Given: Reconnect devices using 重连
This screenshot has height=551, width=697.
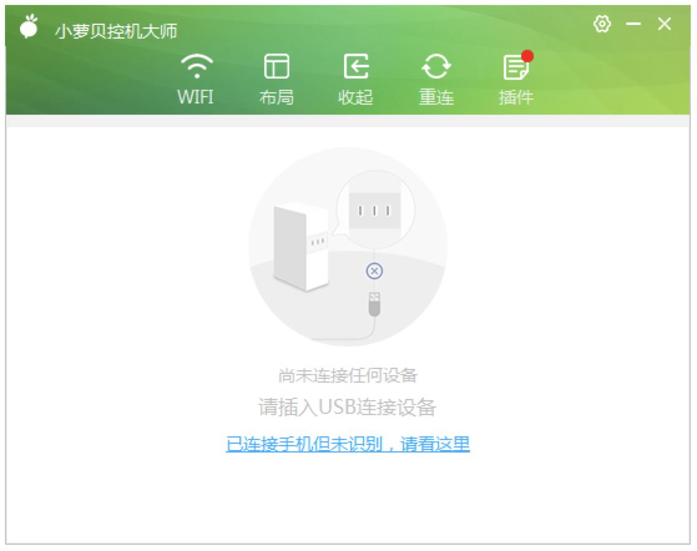Looking at the screenshot, I should [436, 79].
